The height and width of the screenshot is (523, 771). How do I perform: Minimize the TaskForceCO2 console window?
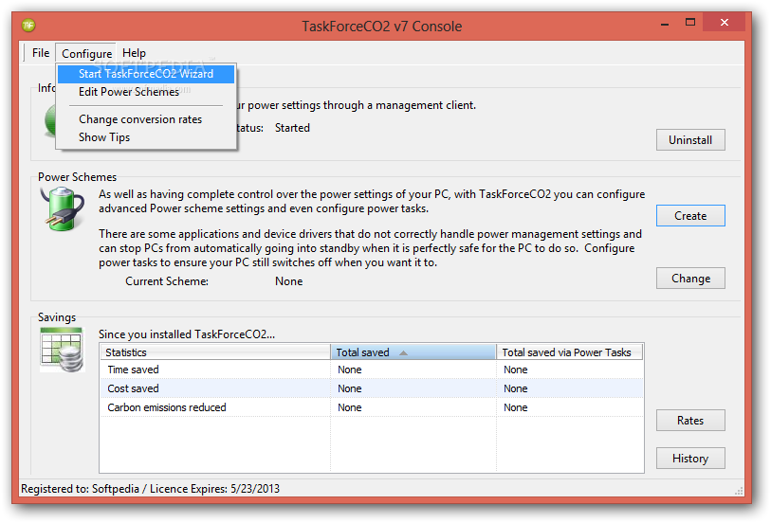665,23
